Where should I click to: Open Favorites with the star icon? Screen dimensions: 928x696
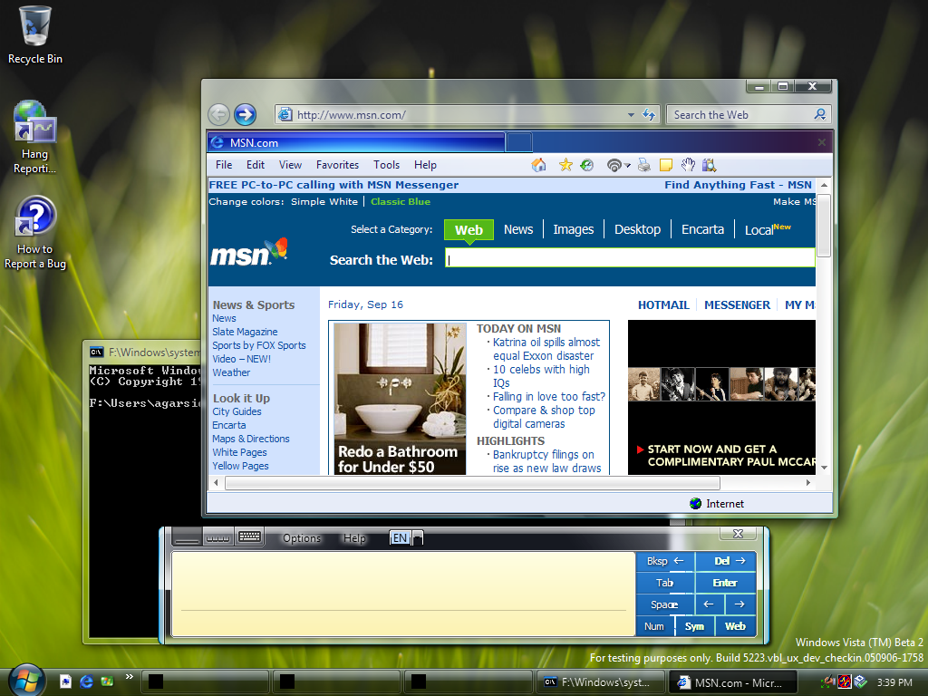(565, 165)
